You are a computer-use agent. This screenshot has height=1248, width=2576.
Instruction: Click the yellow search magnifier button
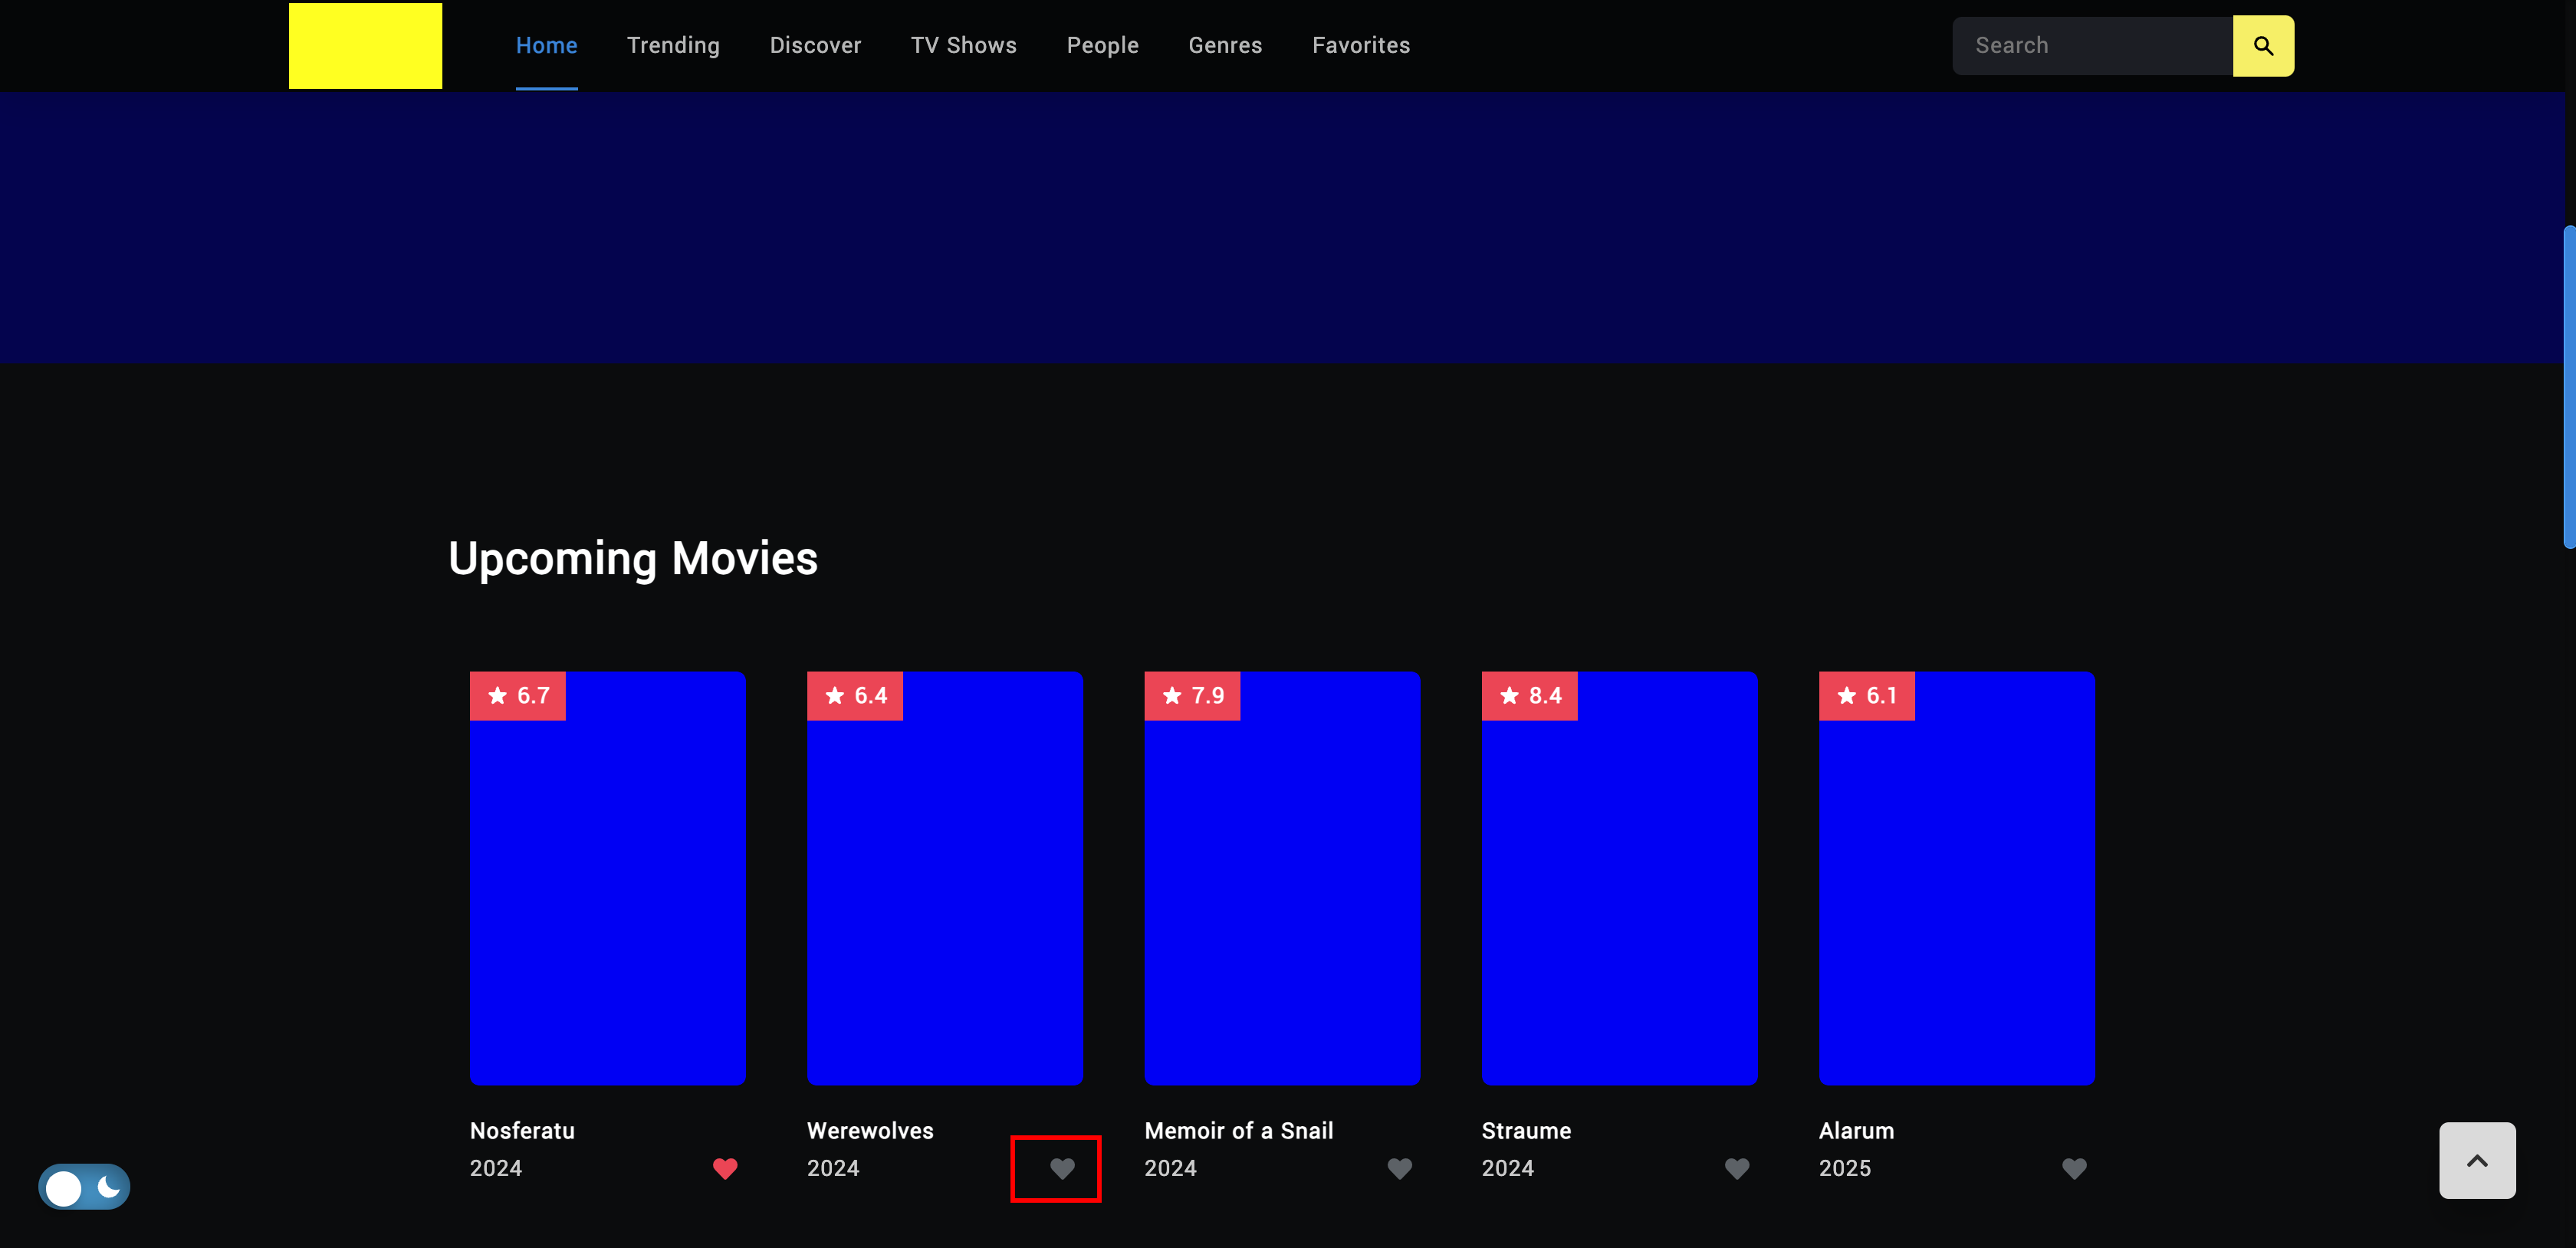(x=2263, y=46)
